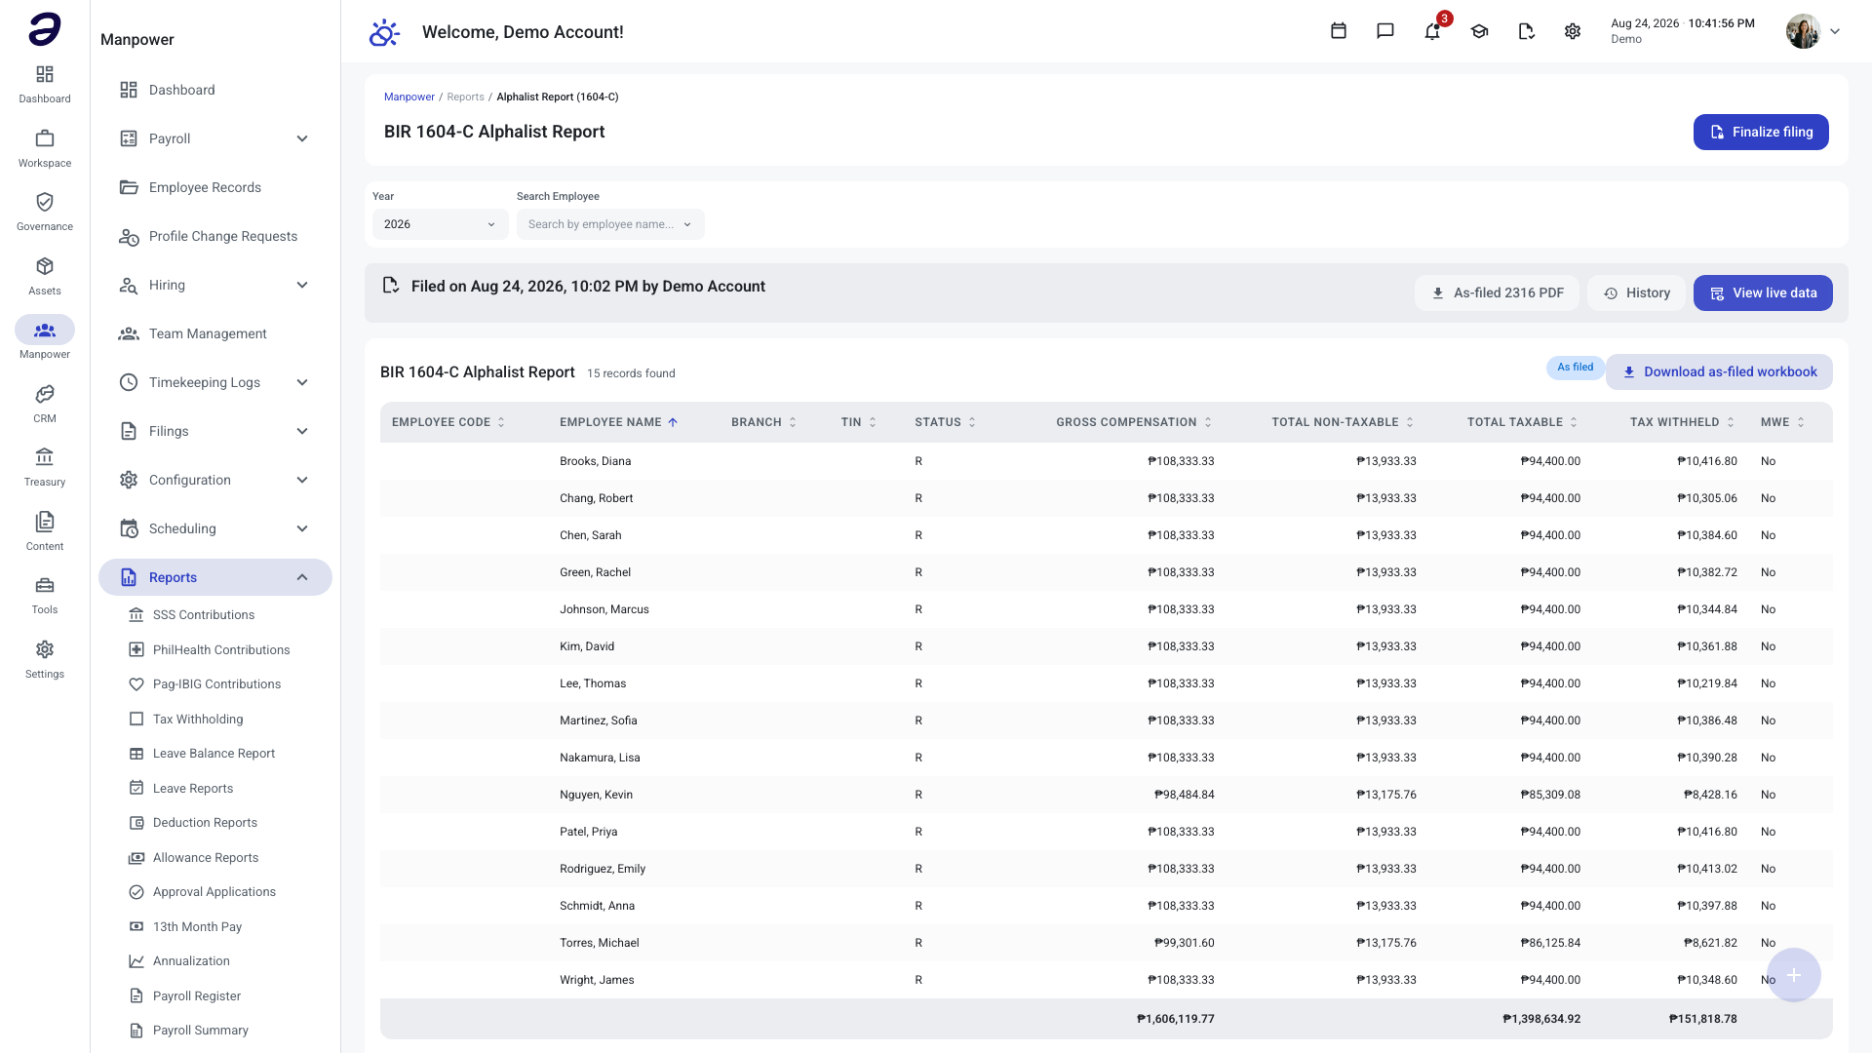
Task: Sort by Tax Withheld column
Action: [x=1682, y=422]
